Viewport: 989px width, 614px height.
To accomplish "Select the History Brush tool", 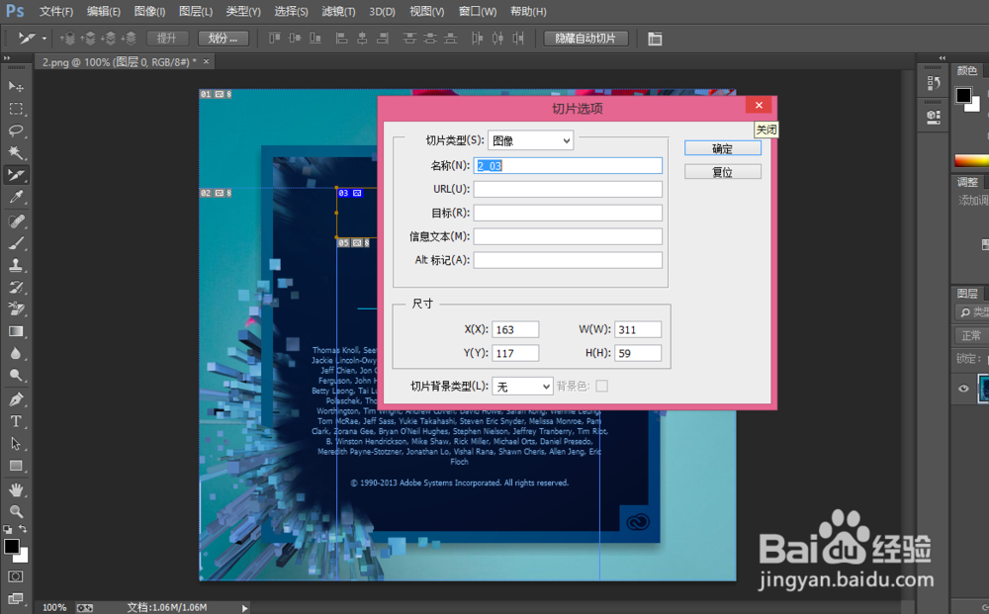I will tap(16, 288).
